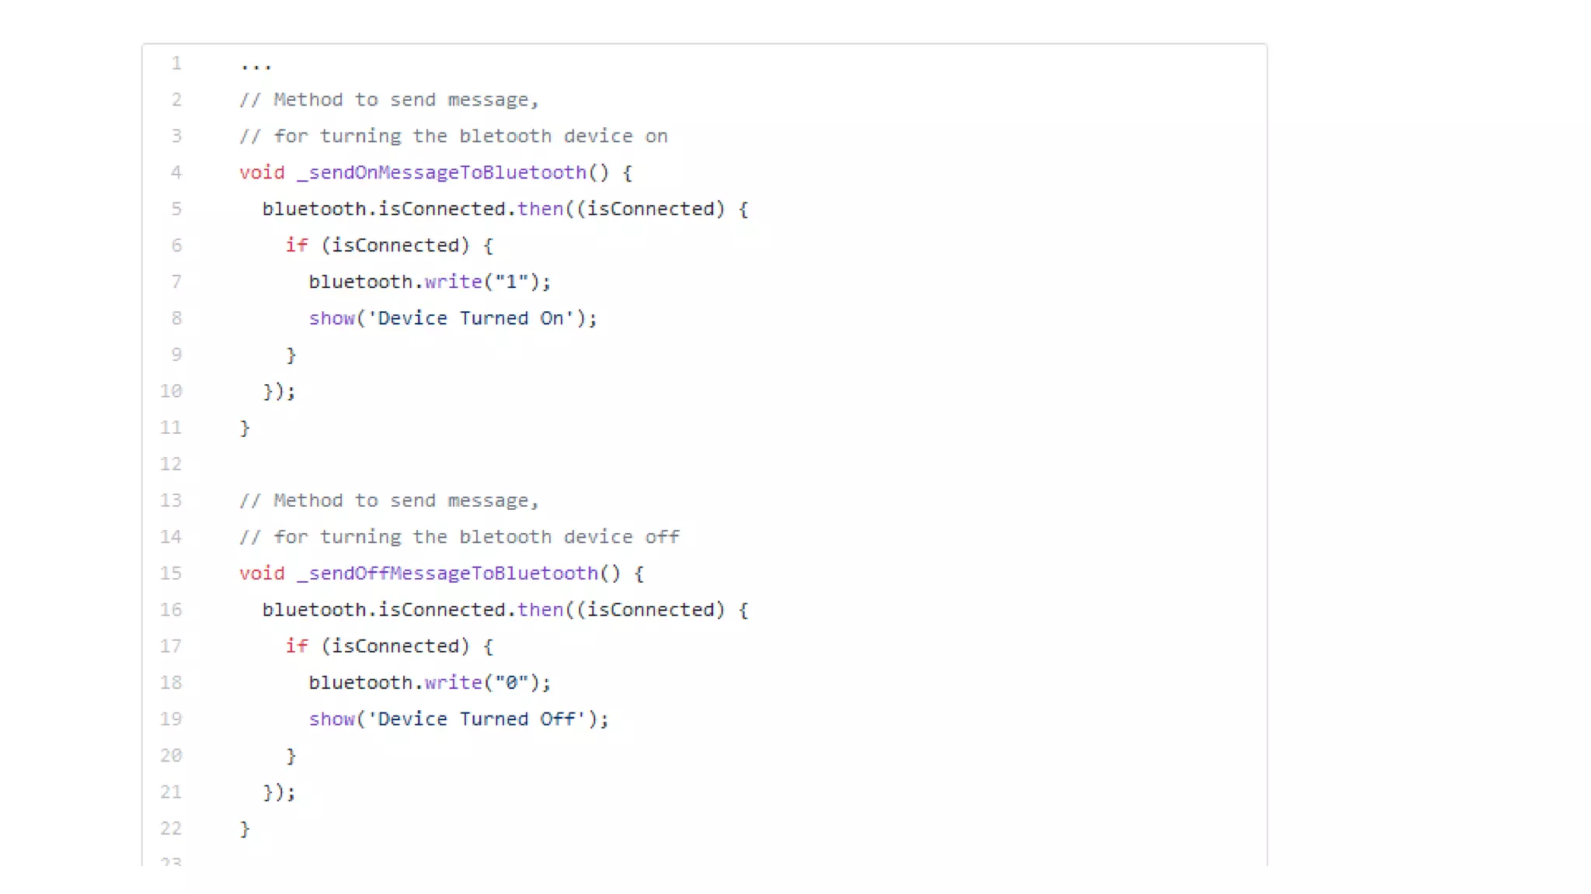This screenshot has width=1591, height=894.
Task: Click show keyword on line 8
Action: (332, 318)
